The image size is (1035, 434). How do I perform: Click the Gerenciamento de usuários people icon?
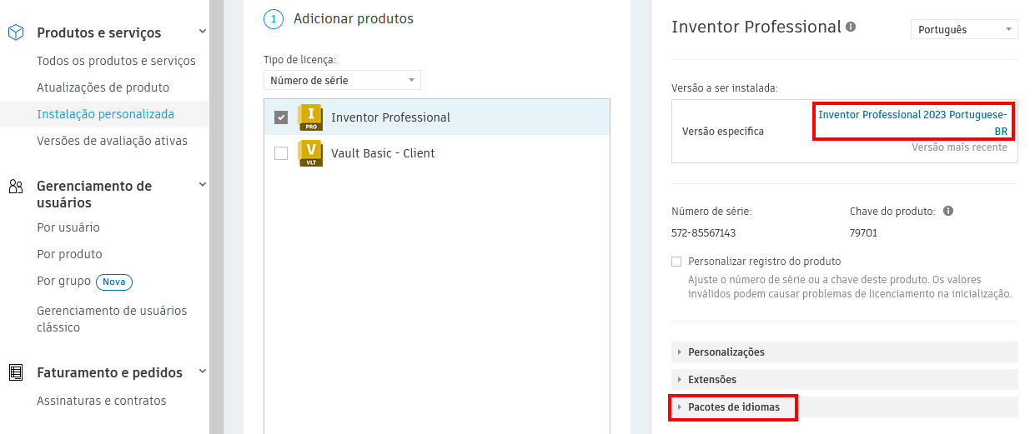pyautogui.click(x=16, y=187)
